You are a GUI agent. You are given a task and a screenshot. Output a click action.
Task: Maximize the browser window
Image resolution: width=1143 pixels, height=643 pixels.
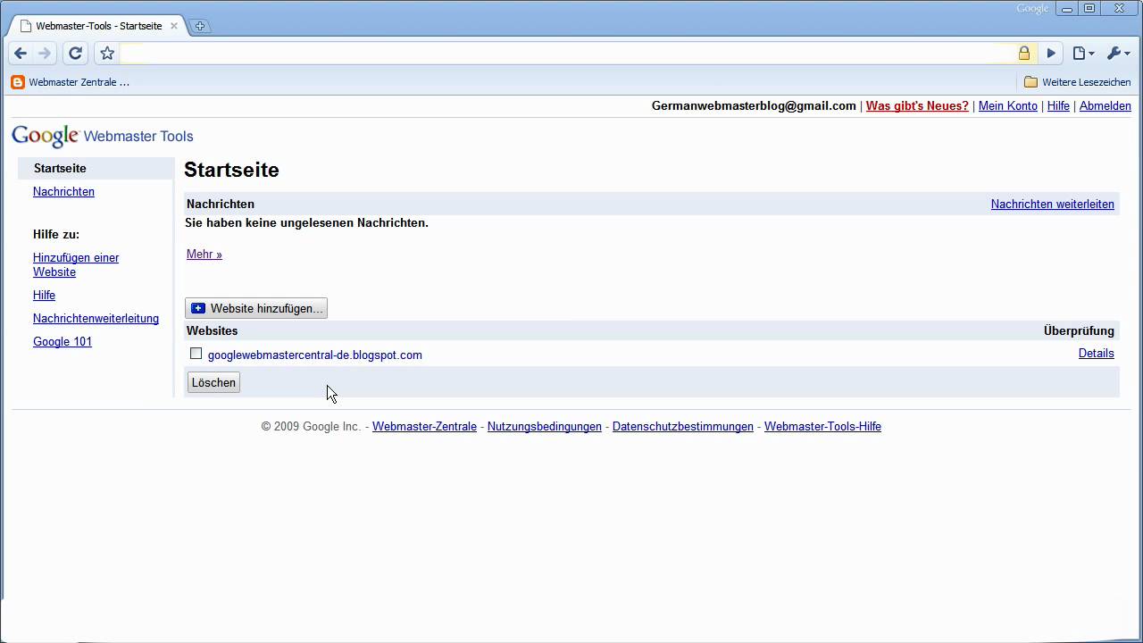[1089, 9]
